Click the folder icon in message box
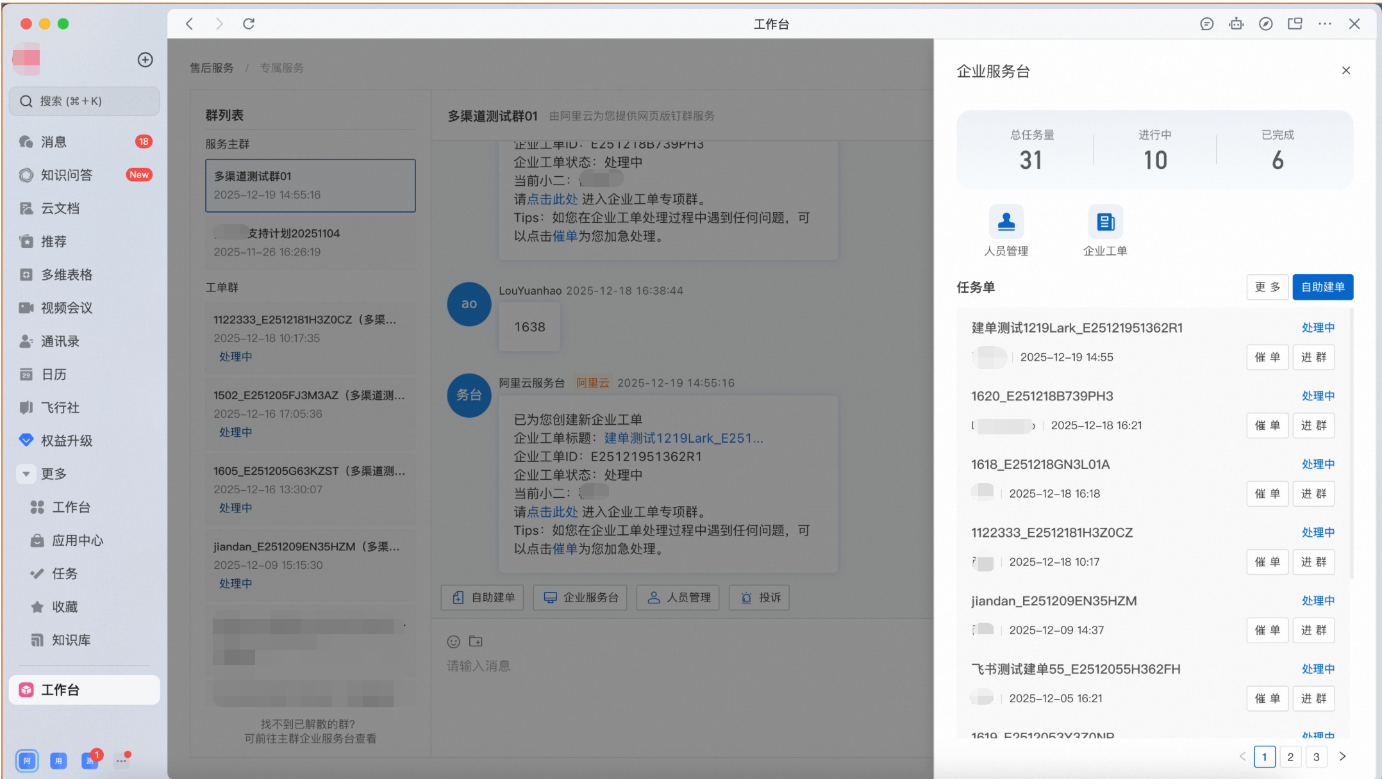Viewport: 1382px width, 779px height. [x=476, y=641]
